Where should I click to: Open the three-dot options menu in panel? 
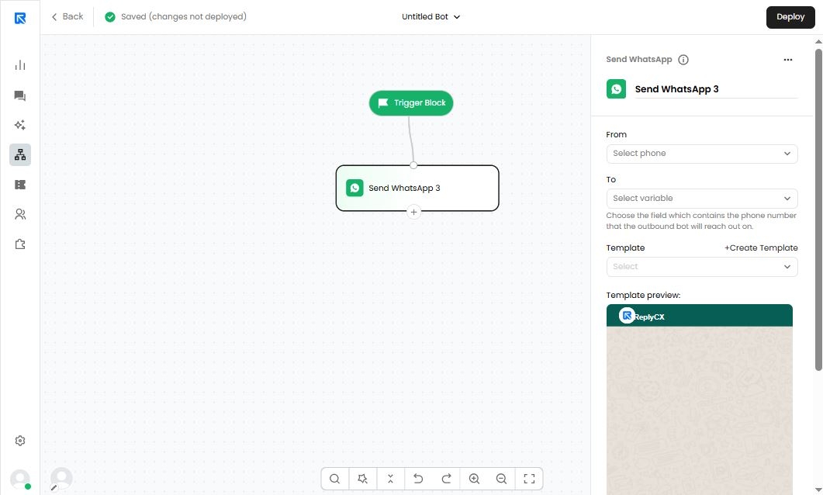[788, 60]
